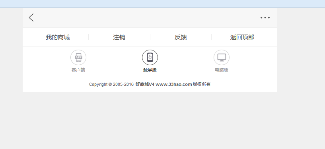
Task: Click the 电脑版 monitor icon
Action: point(222,57)
